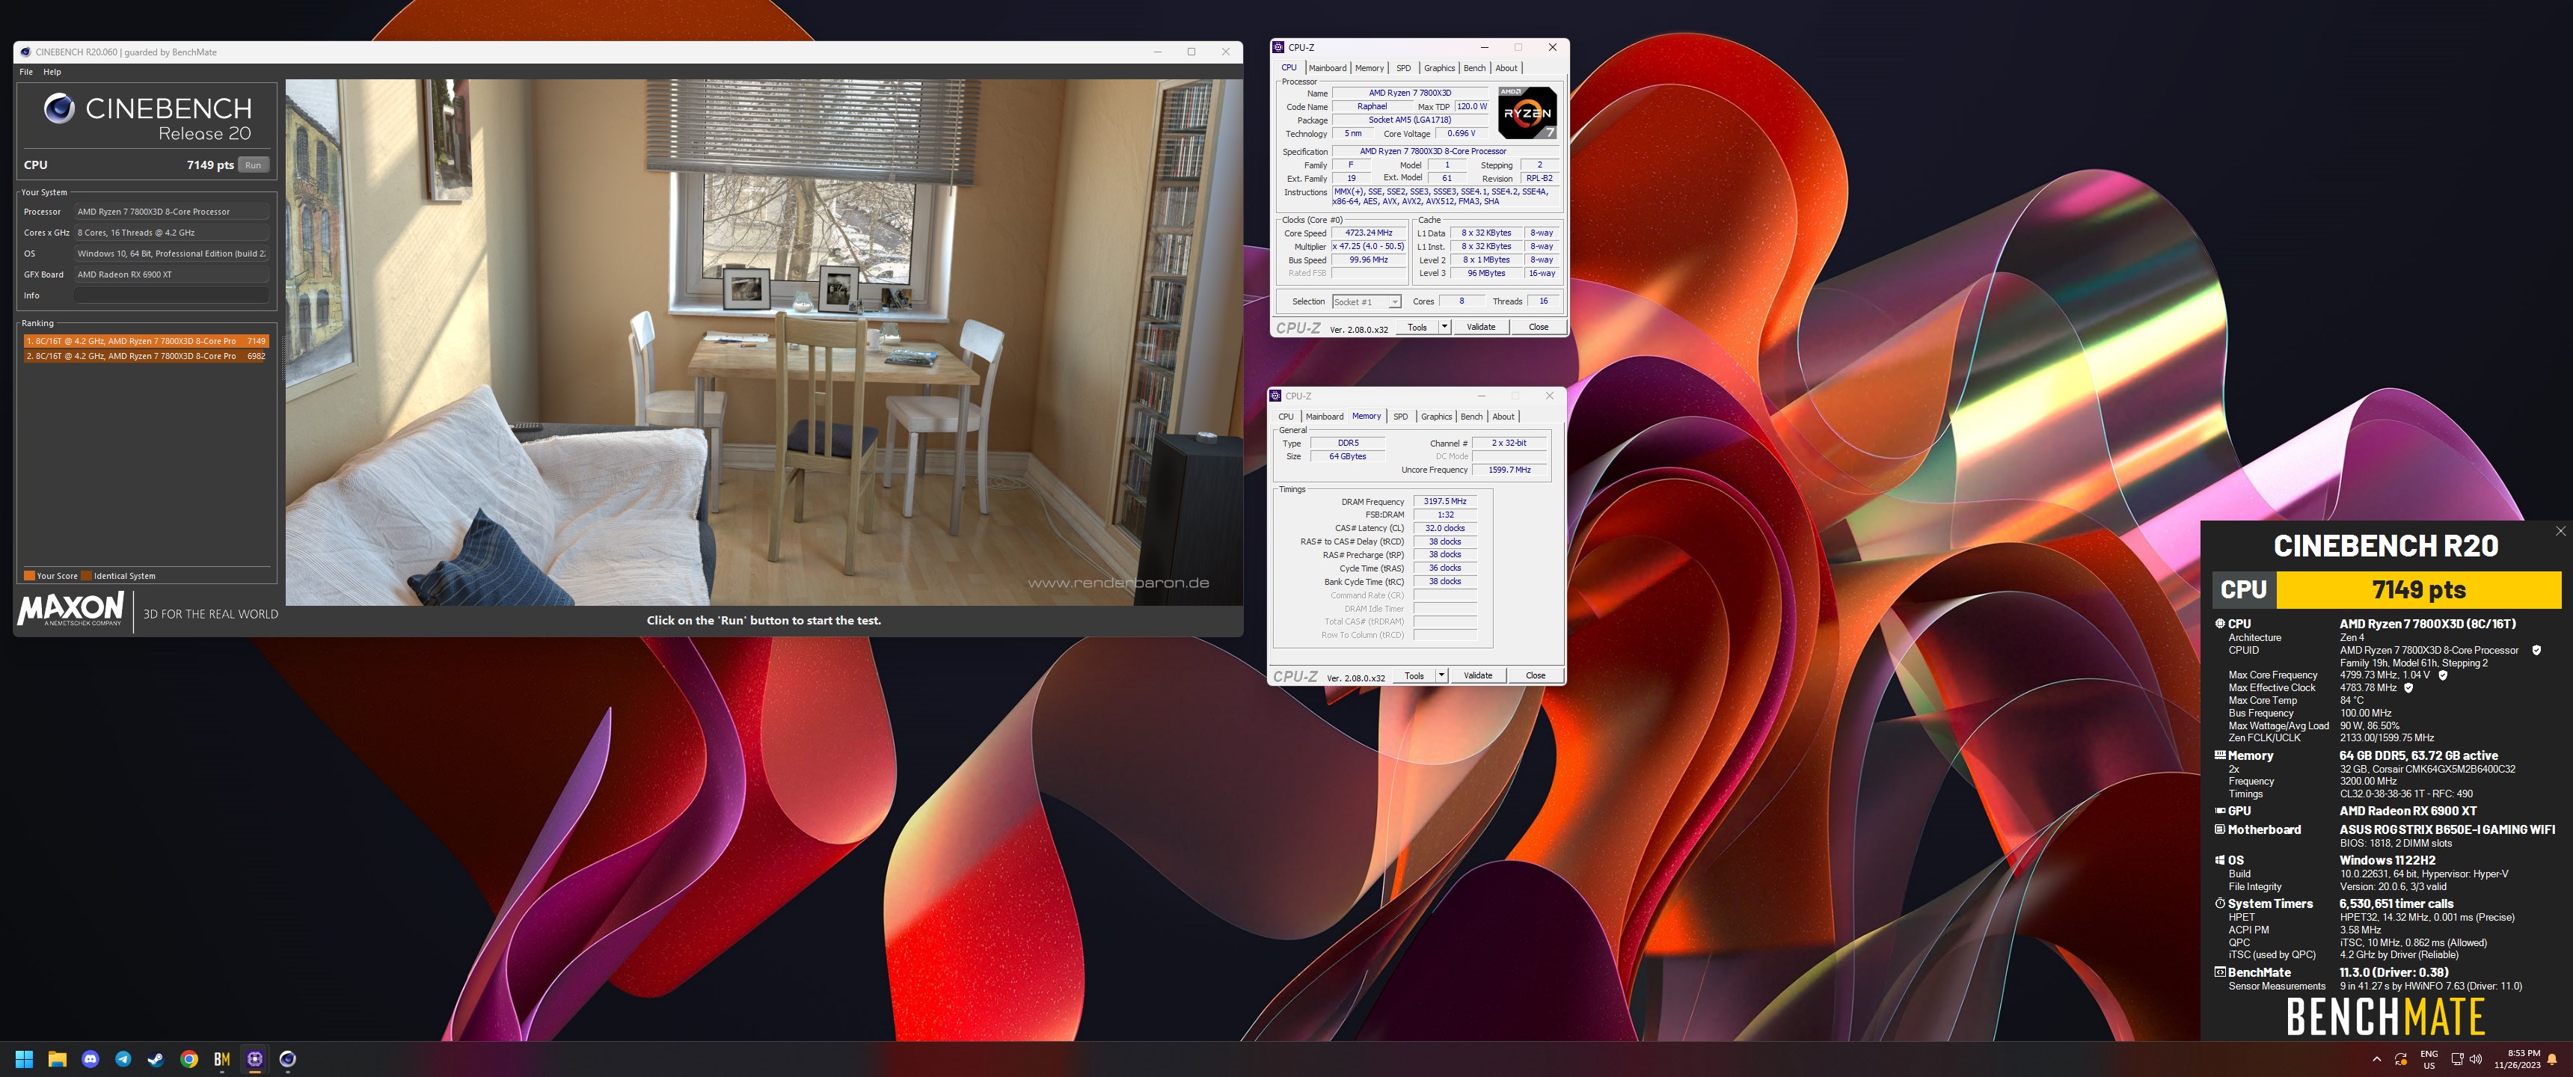Click the Cinebench Info input field
Image resolution: width=2573 pixels, height=1077 pixels.
point(172,295)
